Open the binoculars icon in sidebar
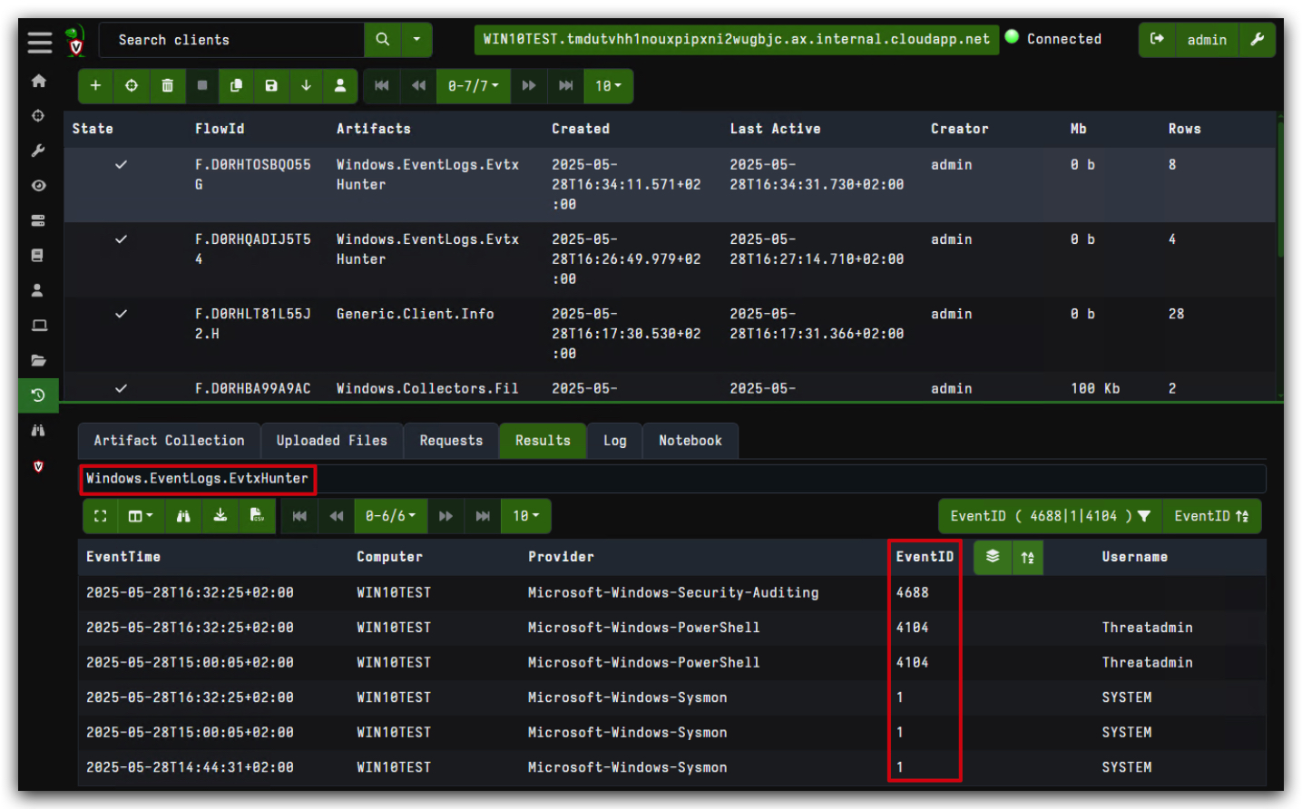Screen dimensions: 1302x809 click(38, 430)
